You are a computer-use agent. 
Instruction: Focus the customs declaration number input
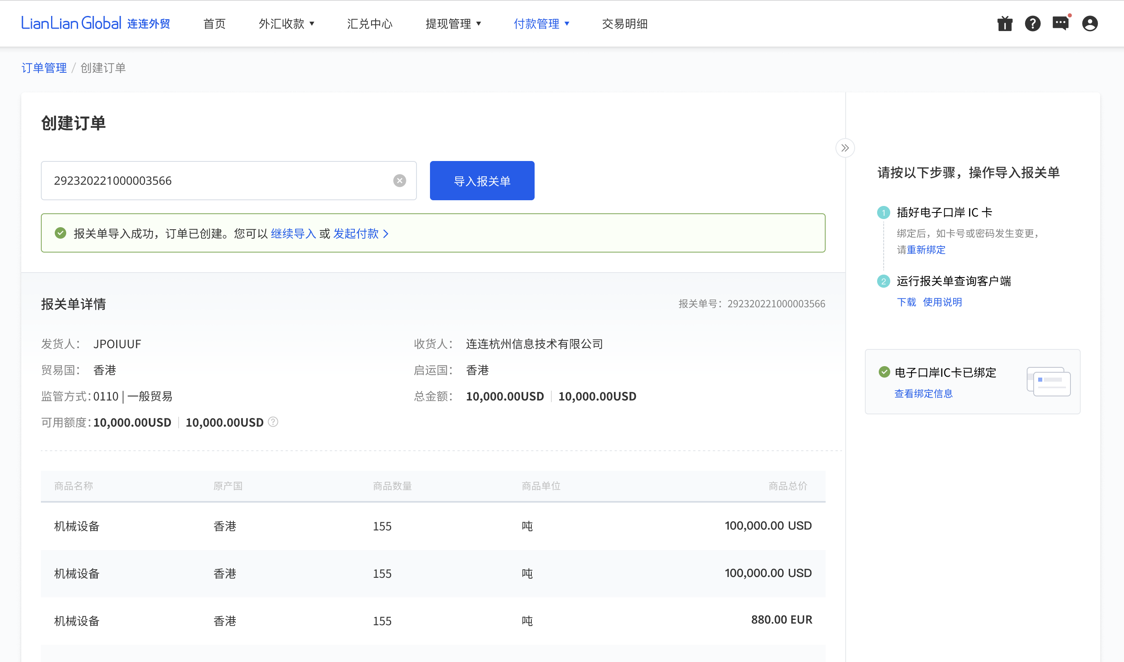(x=228, y=181)
